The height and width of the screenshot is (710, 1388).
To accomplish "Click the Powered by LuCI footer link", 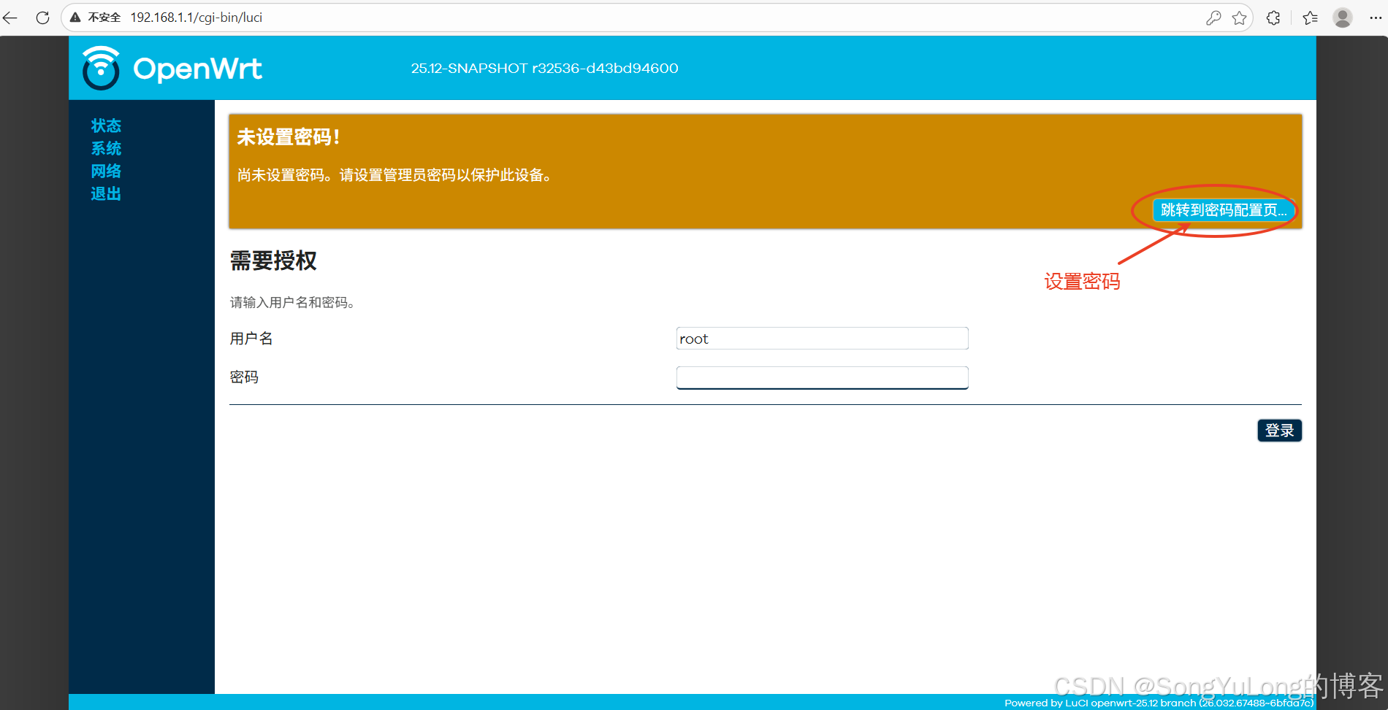I will click(1159, 703).
